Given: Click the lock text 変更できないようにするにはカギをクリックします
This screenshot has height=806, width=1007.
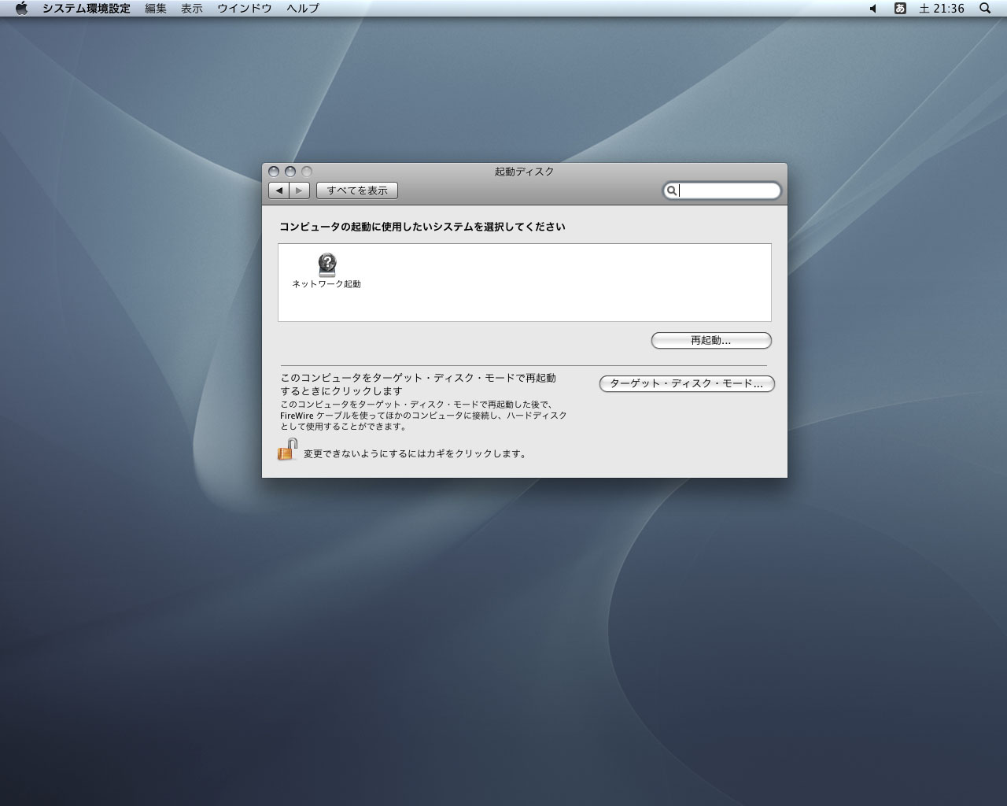Looking at the screenshot, I should coord(415,454).
